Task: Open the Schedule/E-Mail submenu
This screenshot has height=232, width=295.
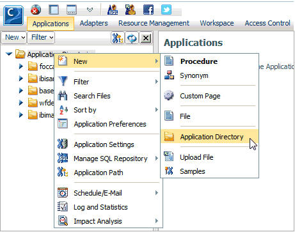Action: (108, 193)
